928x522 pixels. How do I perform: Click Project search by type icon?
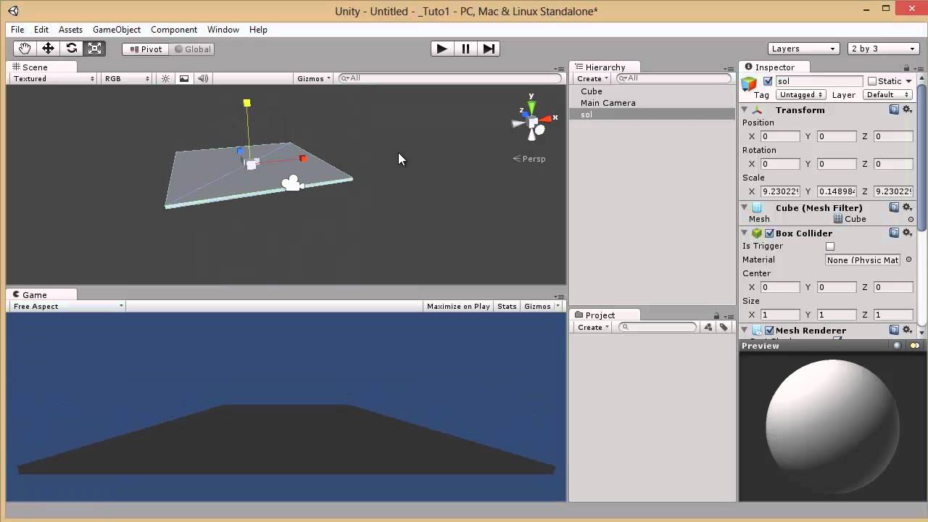[708, 327]
